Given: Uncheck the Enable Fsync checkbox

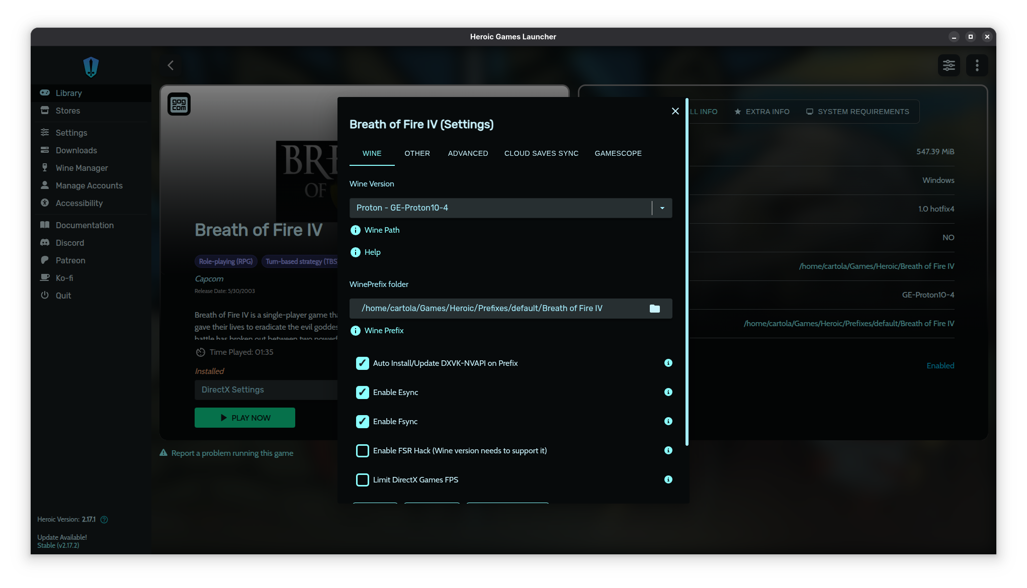Looking at the screenshot, I should tap(363, 422).
